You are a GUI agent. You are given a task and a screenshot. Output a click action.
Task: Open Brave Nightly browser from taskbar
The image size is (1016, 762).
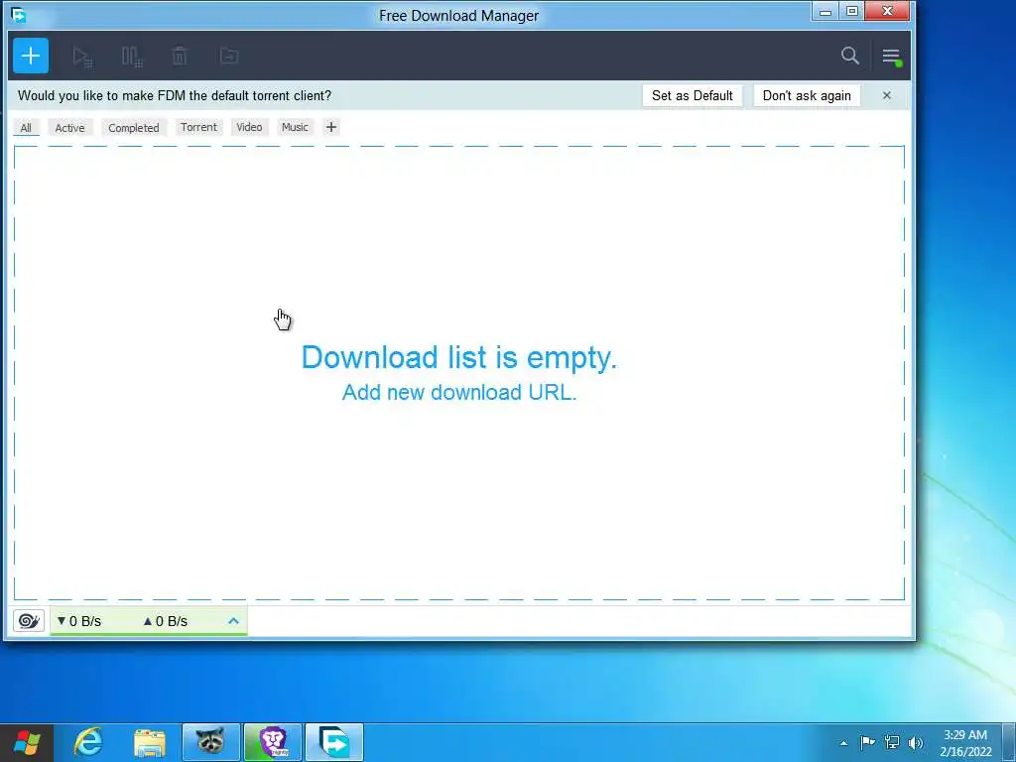(x=273, y=742)
